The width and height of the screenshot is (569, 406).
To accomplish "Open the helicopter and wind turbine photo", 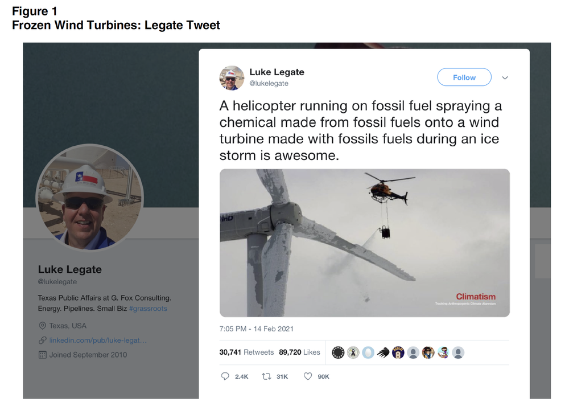I will 364,243.
